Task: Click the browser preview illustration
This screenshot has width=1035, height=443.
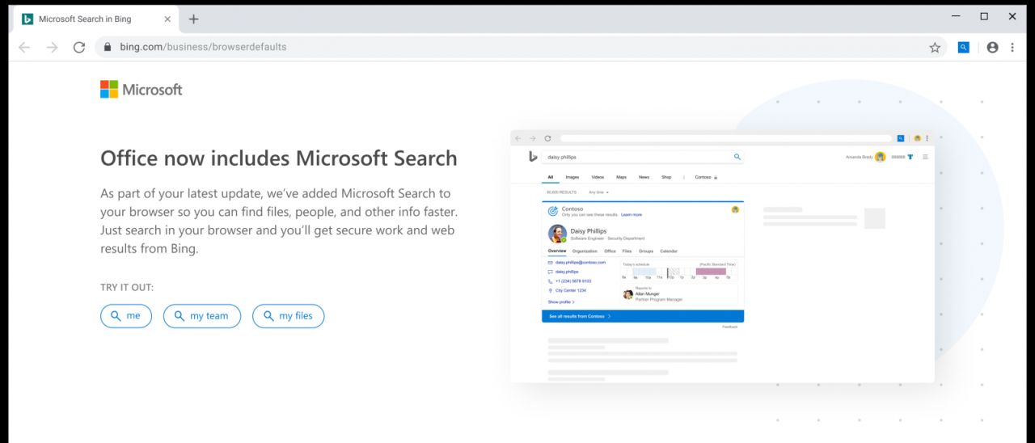Action: 722,256
